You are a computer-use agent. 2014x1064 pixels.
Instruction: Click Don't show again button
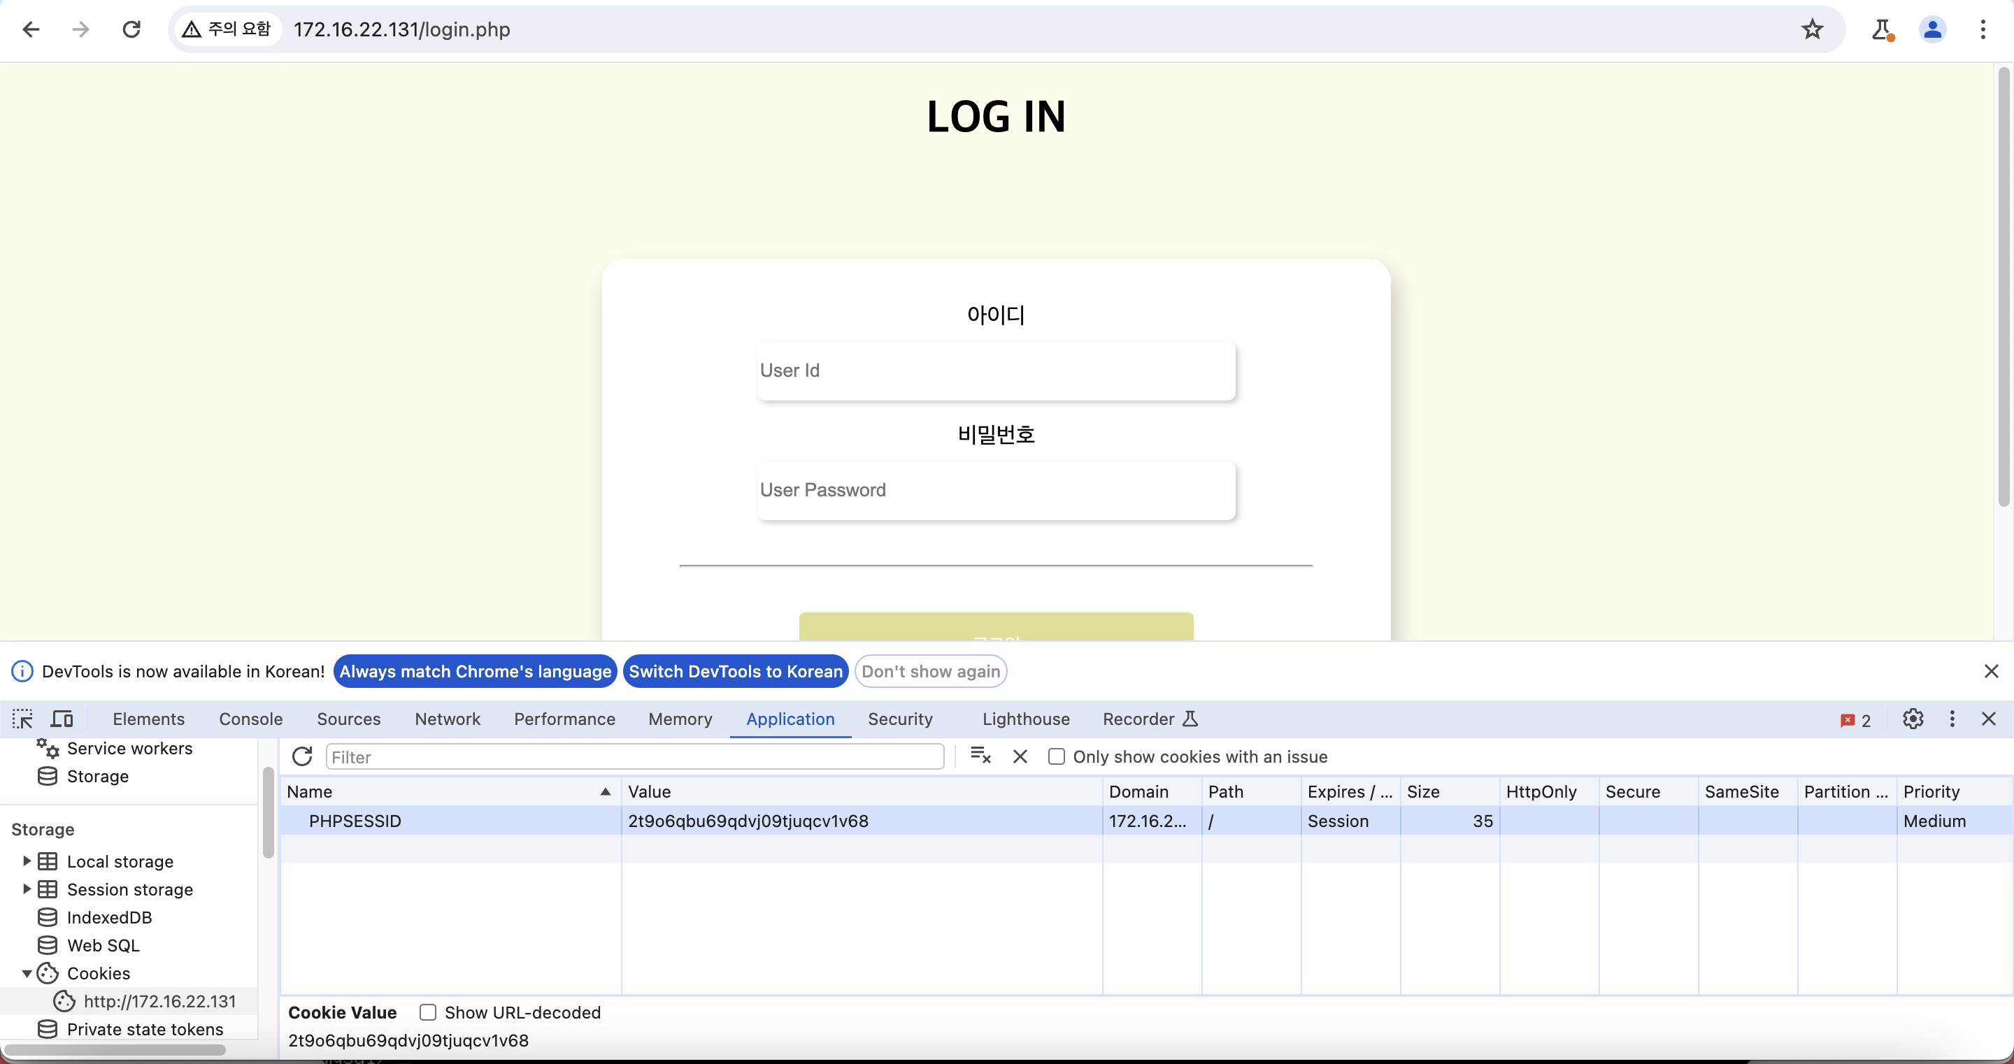coord(930,670)
